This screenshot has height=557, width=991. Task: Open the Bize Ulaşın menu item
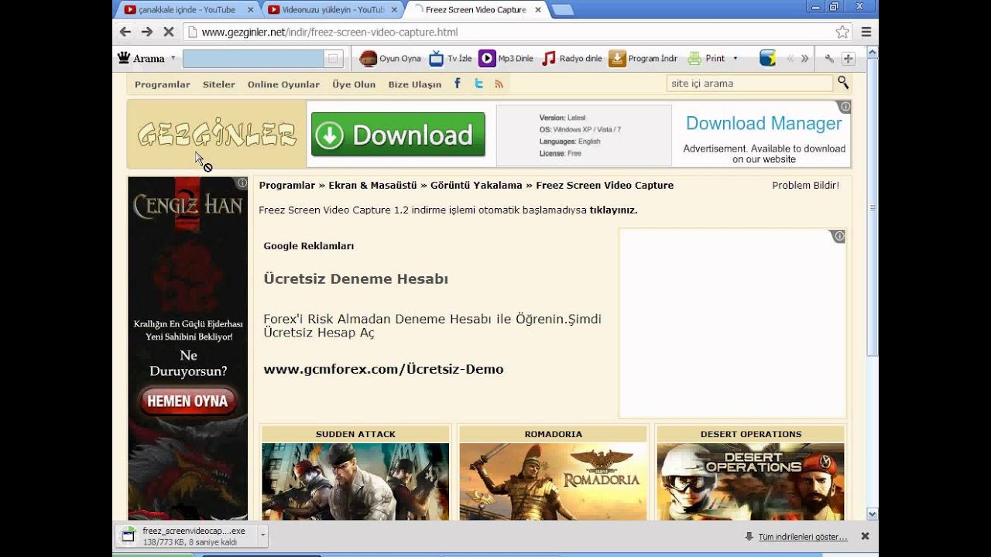pyautogui.click(x=415, y=84)
